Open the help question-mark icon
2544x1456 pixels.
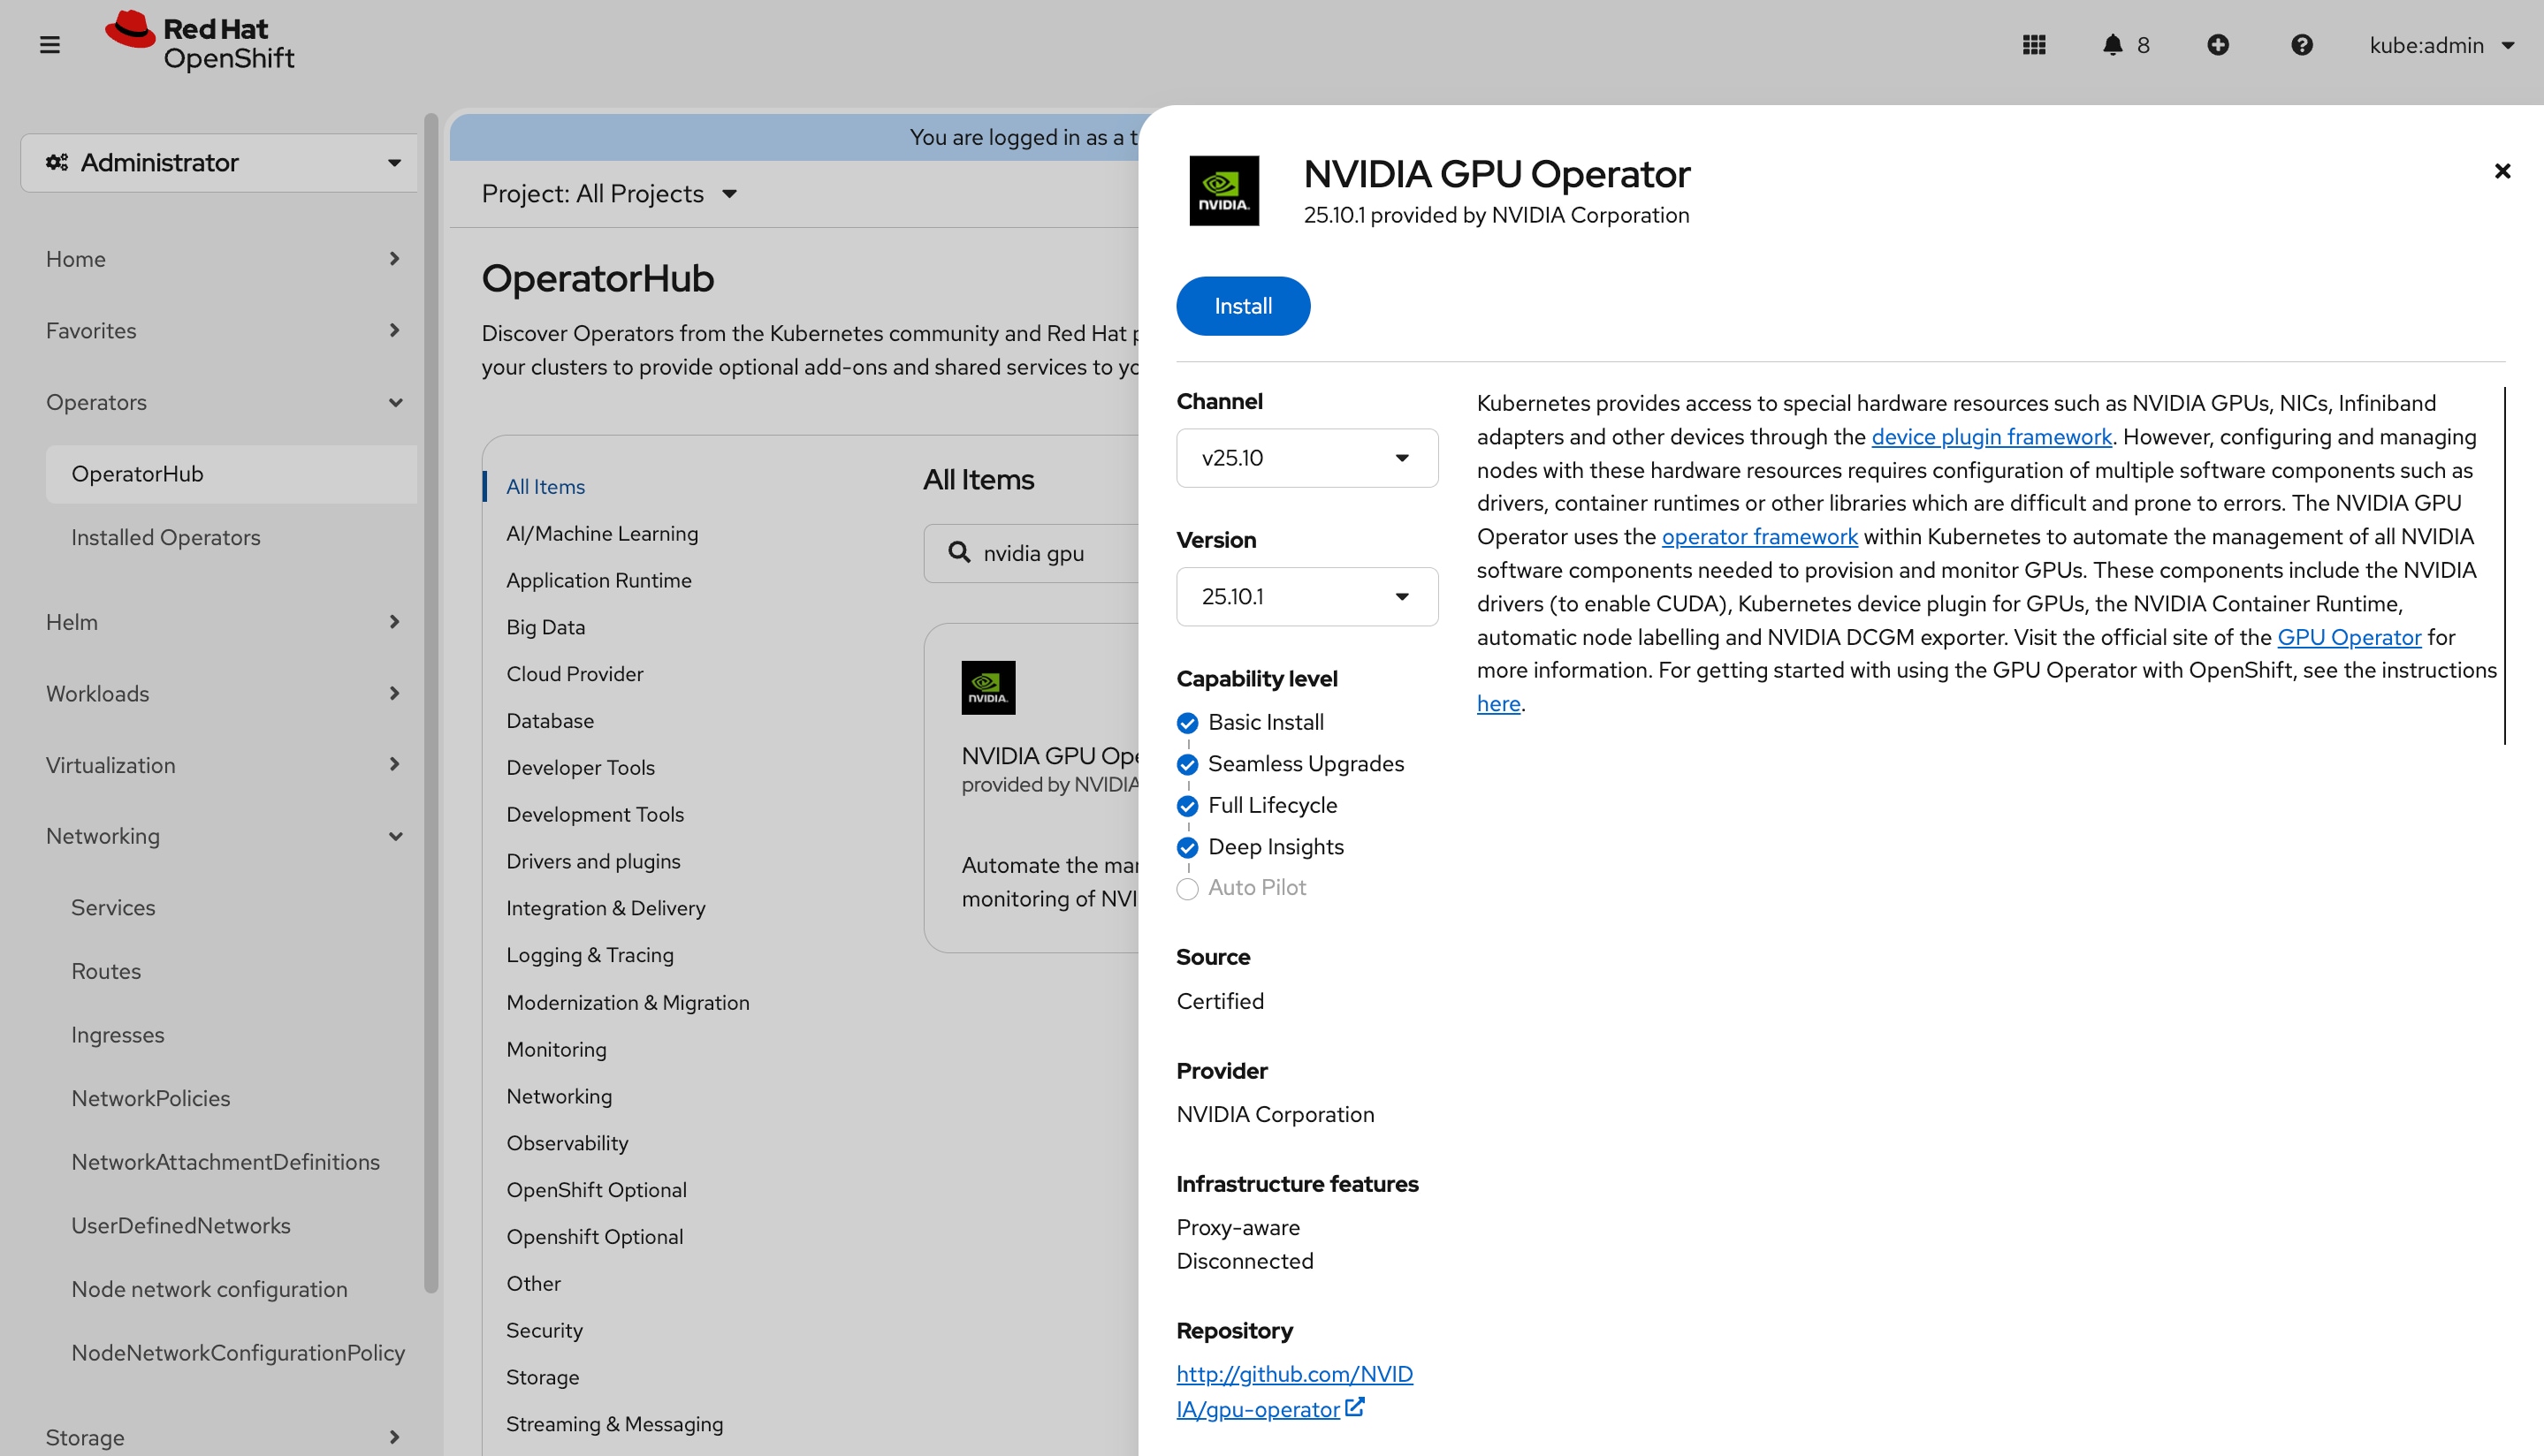pyautogui.click(x=2302, y=45)
